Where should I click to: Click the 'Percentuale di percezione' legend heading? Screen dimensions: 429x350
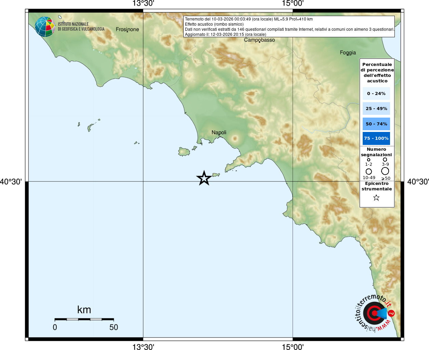pyautogui.click(x=377, y=72)
